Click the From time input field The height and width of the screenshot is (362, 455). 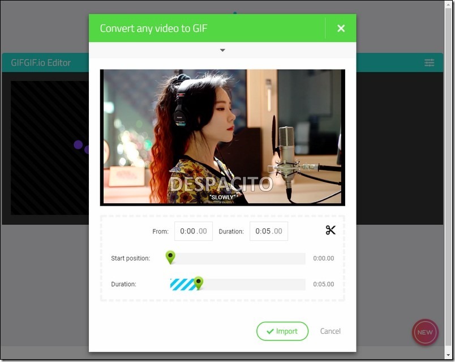pos(193,231)
